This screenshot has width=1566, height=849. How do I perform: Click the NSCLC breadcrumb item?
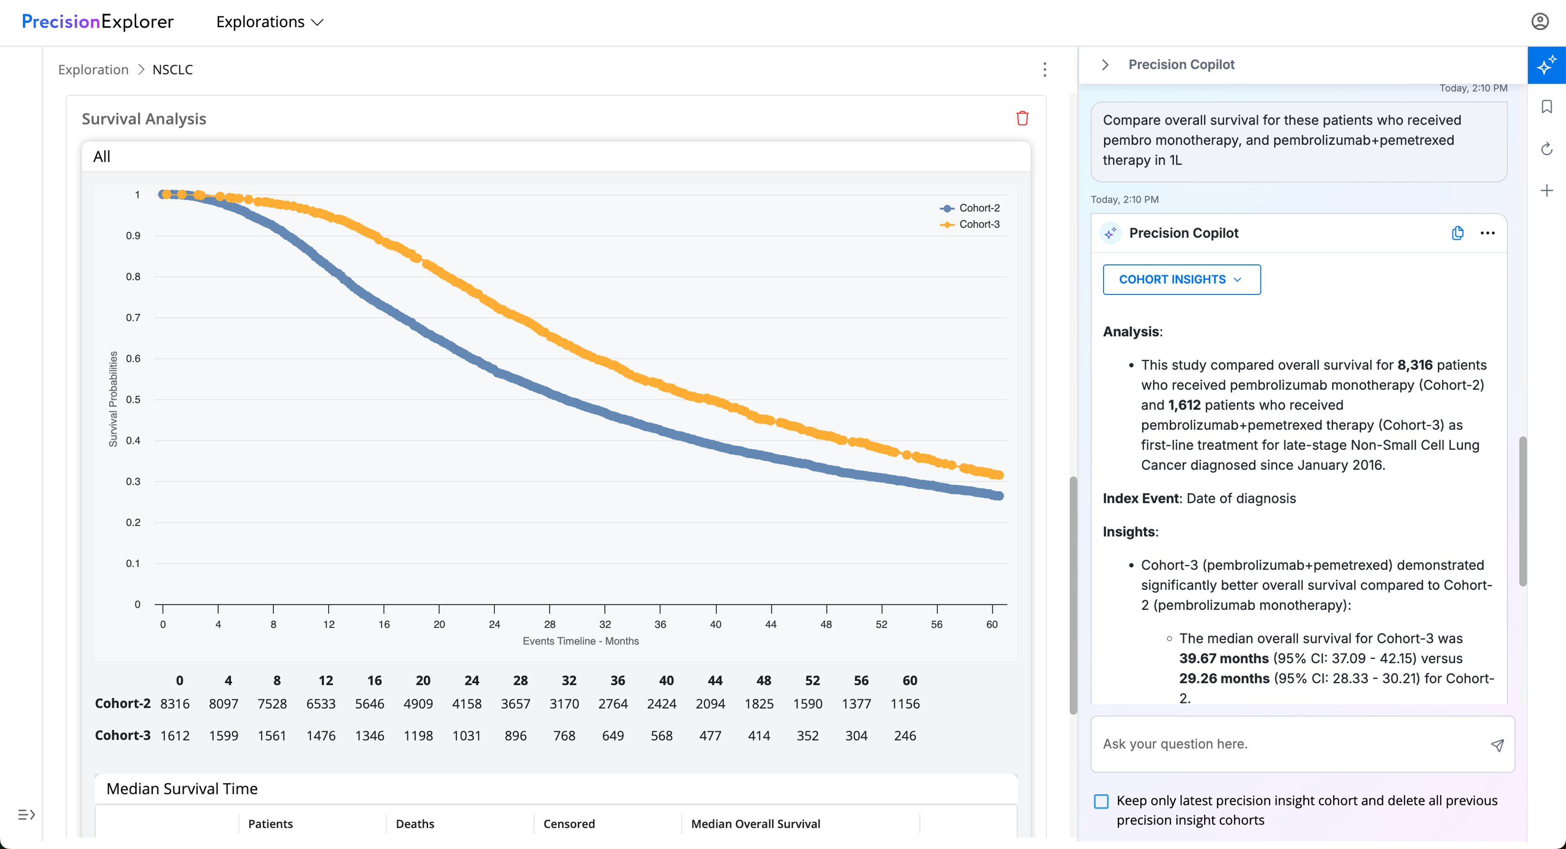[172, 69]
